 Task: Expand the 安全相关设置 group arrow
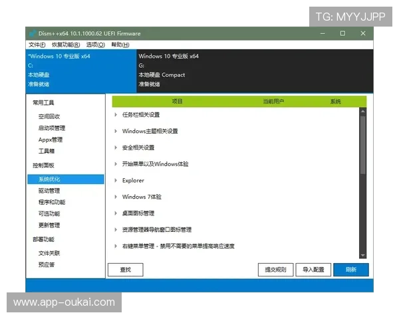click(116, 148)
